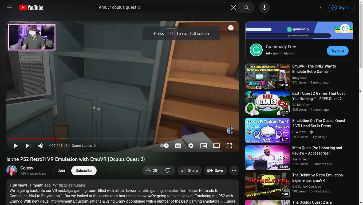
Task: Share this video
Action: click(190, 171)
